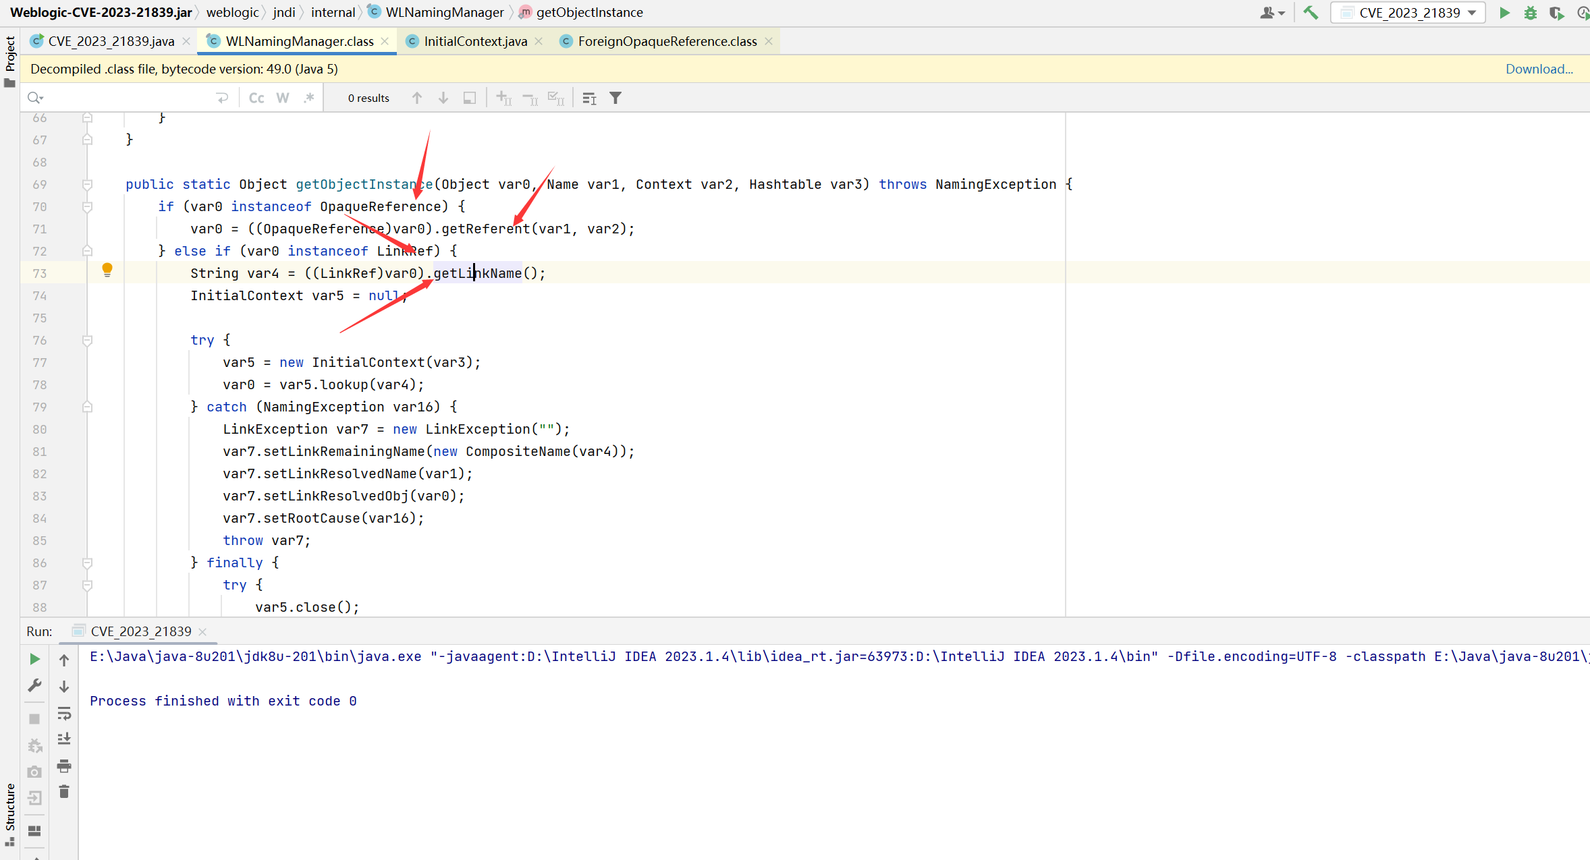Open the CVE_2023_21839 run configuration dropdown
The image size is (1590, 860).
pos(1408,13)
